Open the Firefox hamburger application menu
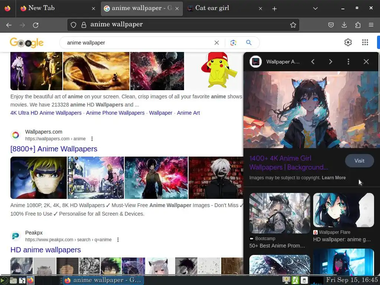 pos(371,25)
